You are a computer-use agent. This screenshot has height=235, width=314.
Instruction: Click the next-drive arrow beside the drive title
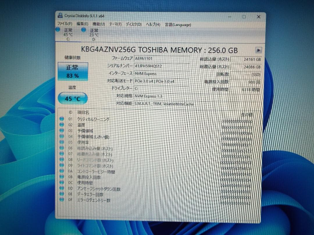click(x=258, y=50)
